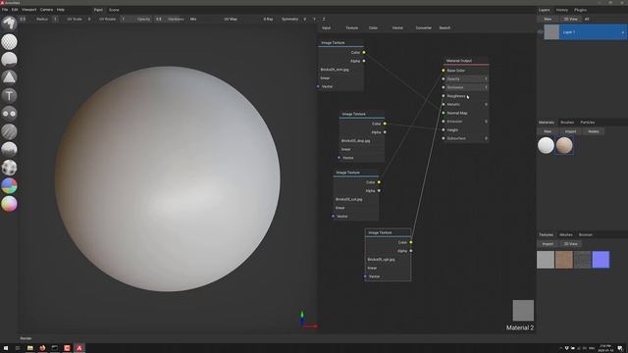Open Firefox from the taskbar
This screenshot has height=353, width=628.
42,348
